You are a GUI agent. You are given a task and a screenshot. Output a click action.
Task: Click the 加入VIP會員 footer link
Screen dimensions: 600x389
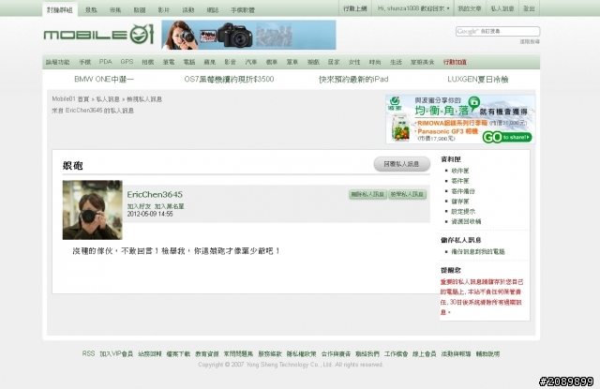coord(116,353)
